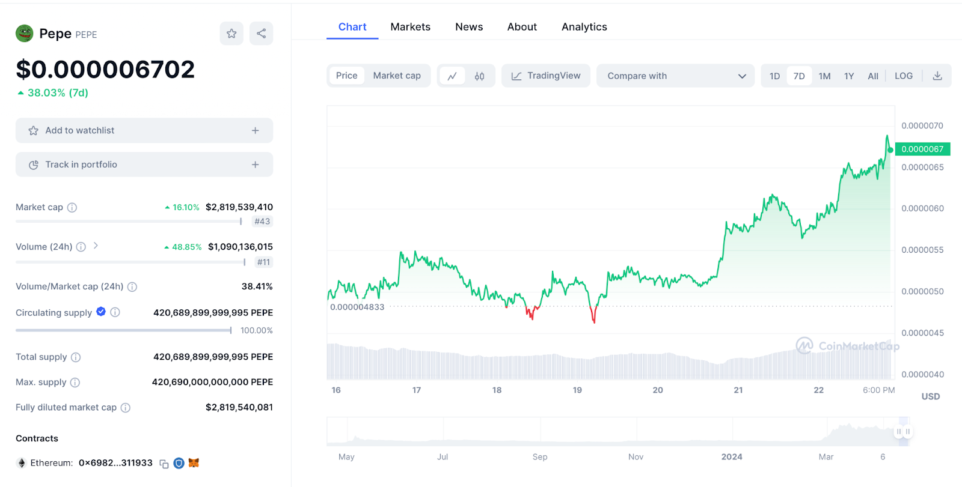Screen dimensions: 962x487
Task: Click the chevron arrow in Compare with
Action: 742,76
